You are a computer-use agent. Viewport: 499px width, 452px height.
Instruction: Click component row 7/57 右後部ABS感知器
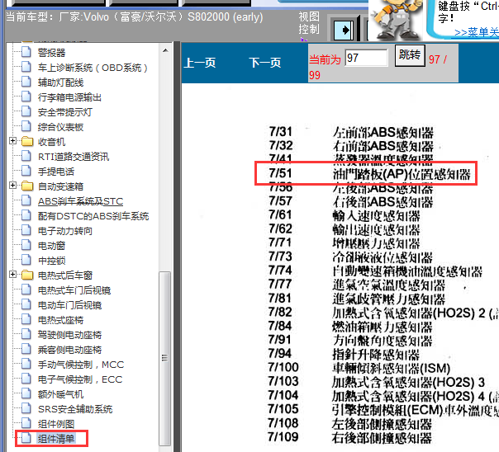(351, 201)
